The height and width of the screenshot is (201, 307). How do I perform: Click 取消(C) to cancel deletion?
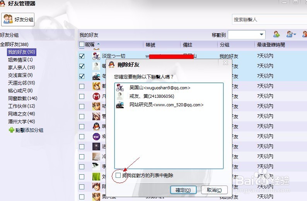tap(214, 190)
